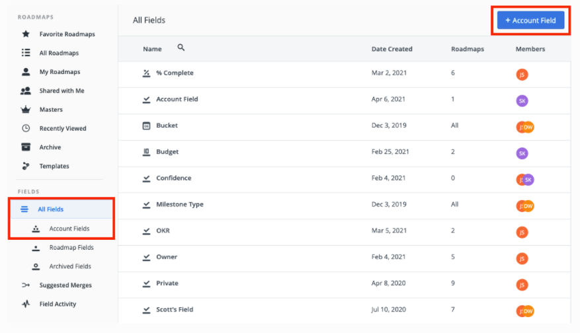Click the Templates icon in sidebar

pyautogui.click(x=26, y=166)
